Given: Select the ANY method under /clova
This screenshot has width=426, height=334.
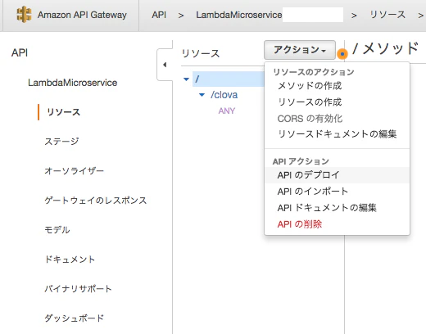Looking at the screenshot, I should point(227,111).
